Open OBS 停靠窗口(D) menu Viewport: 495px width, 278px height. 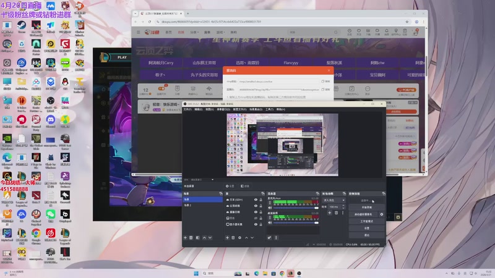pos(223,109)
